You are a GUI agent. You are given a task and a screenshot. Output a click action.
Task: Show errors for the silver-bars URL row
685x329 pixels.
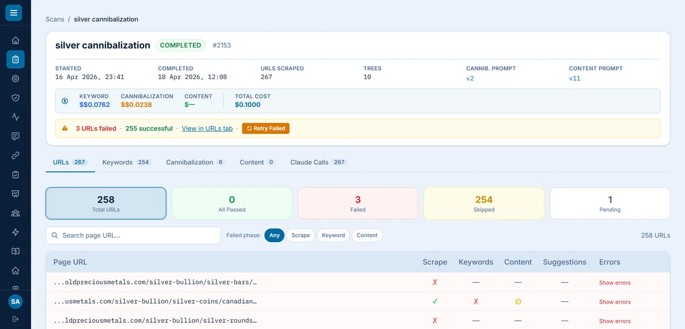pyautogui.click(x=615, y=283)
